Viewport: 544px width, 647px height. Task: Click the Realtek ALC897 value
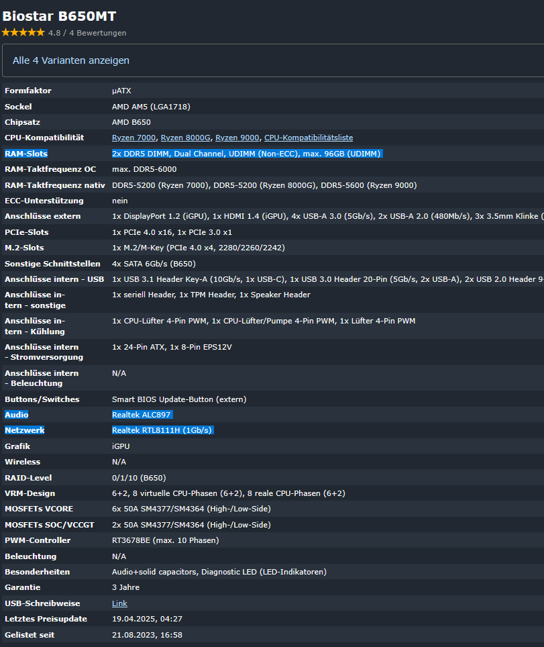click(142, 415)
